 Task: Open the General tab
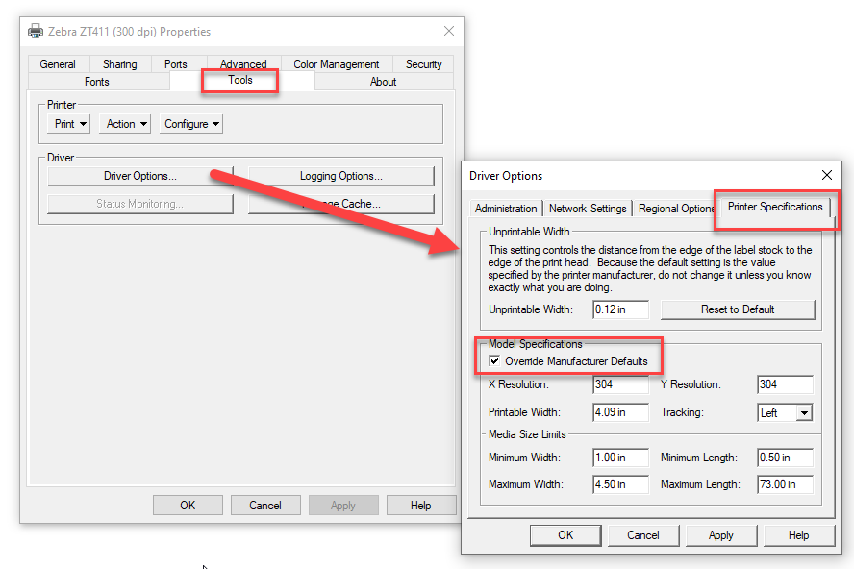coord(58,64)
